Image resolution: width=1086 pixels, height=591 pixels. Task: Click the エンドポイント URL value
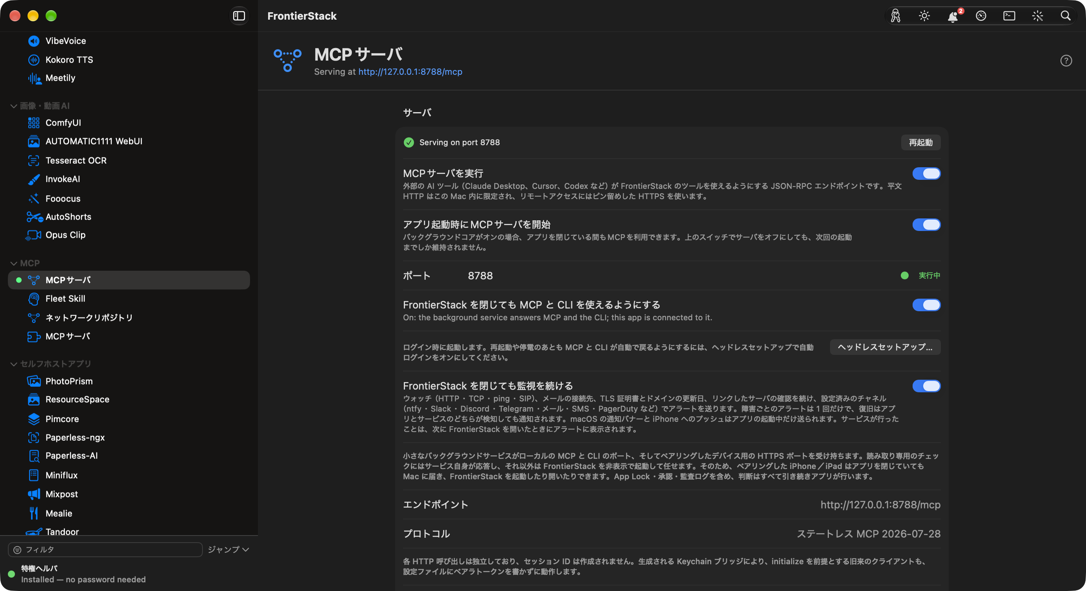pos(880,504)
